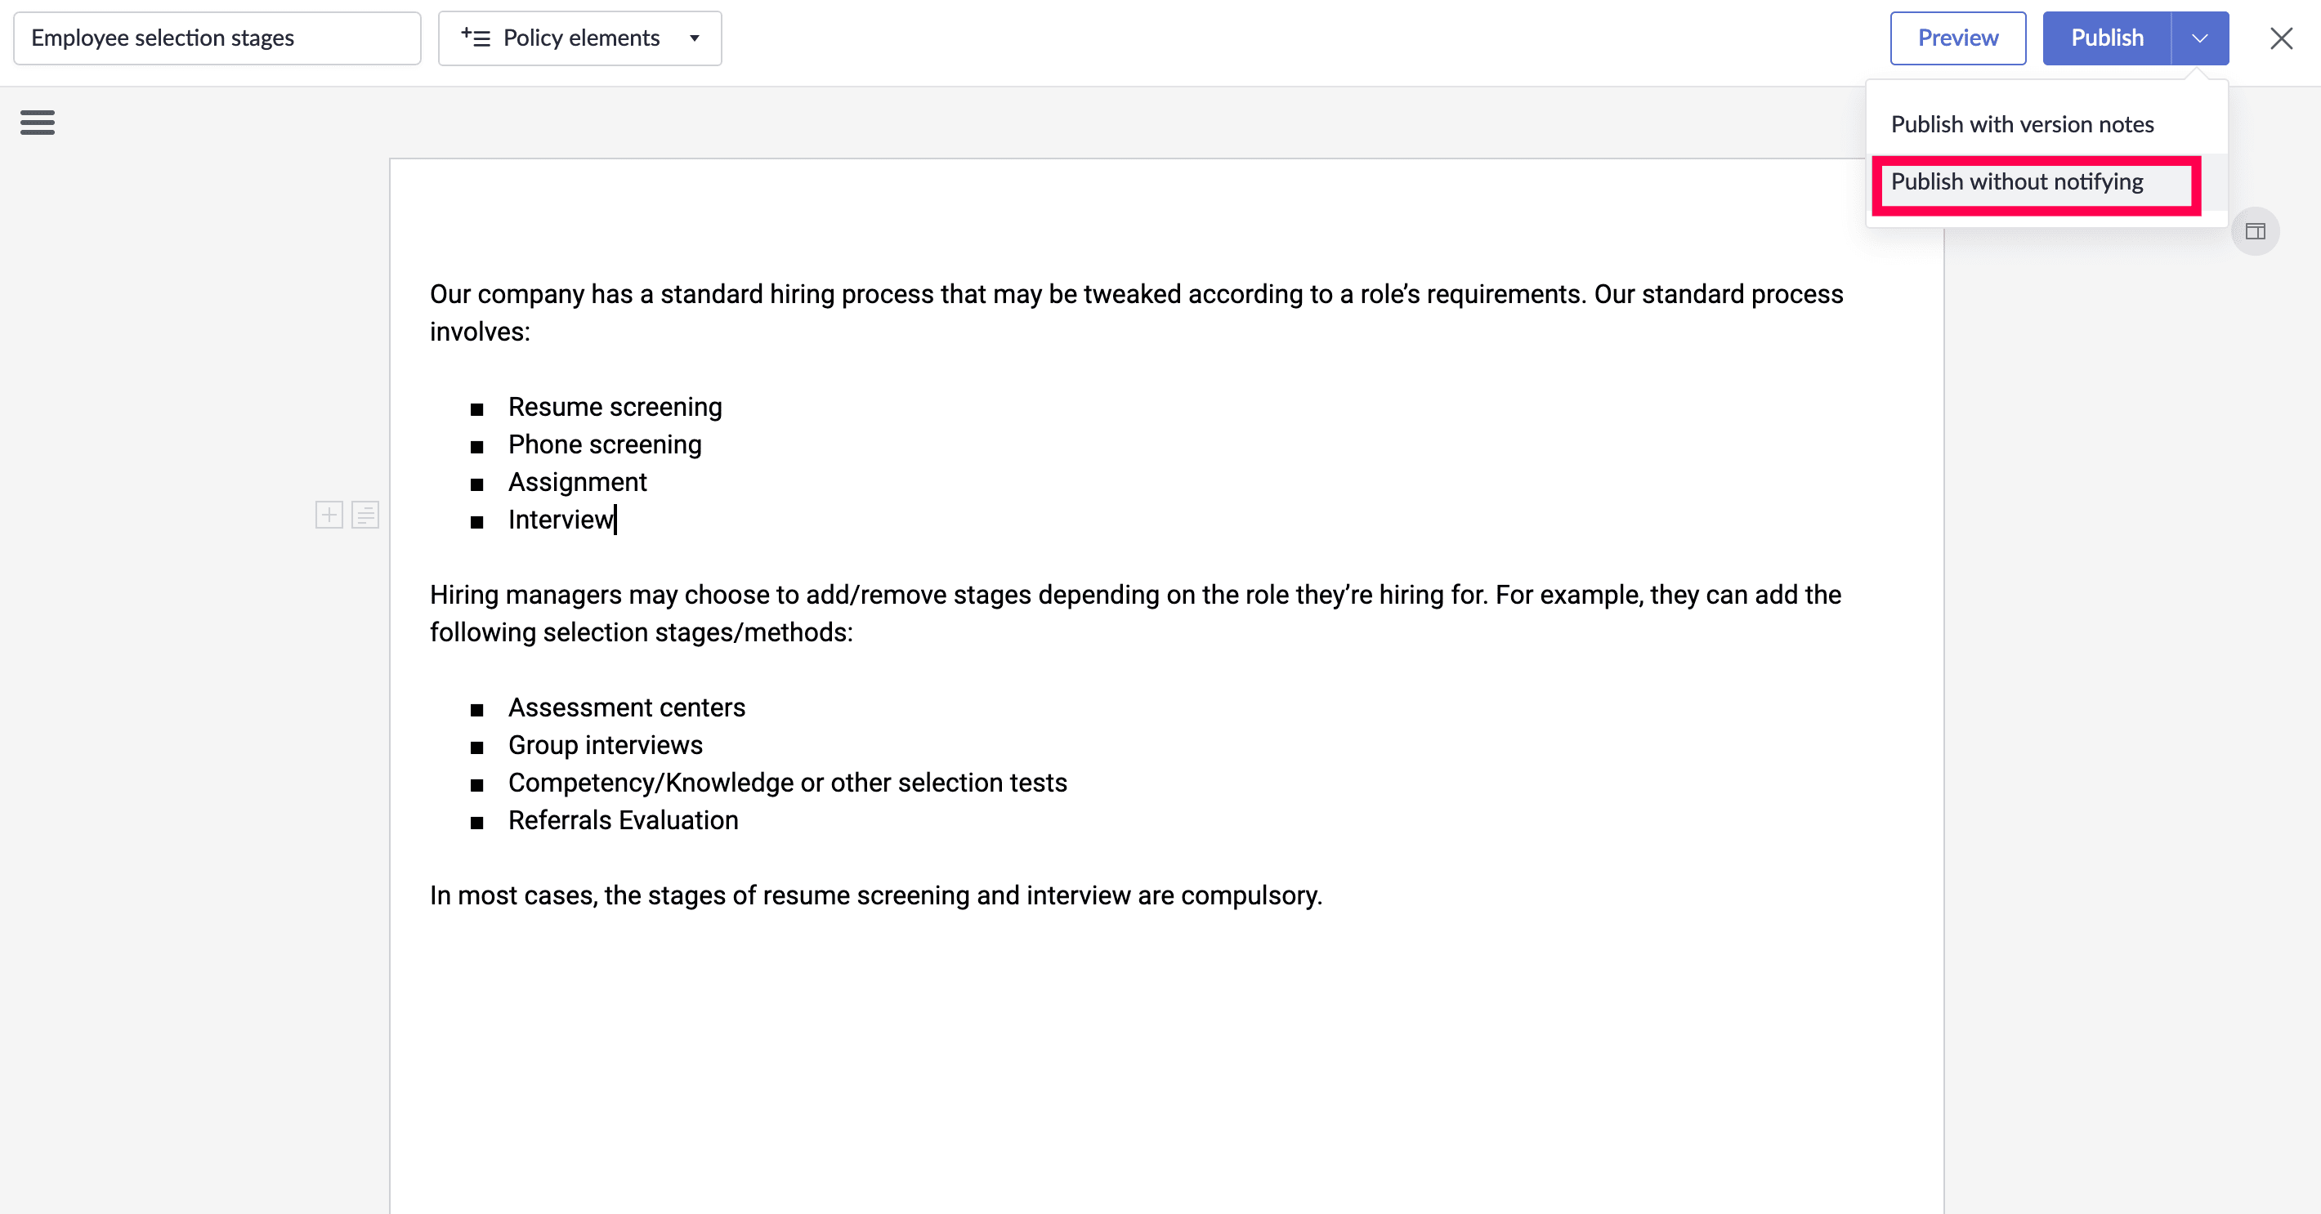Screen dimensions: 2321x1214
Task: Toggle the side panel layout icon
Action: click(x=2256, y=231)
